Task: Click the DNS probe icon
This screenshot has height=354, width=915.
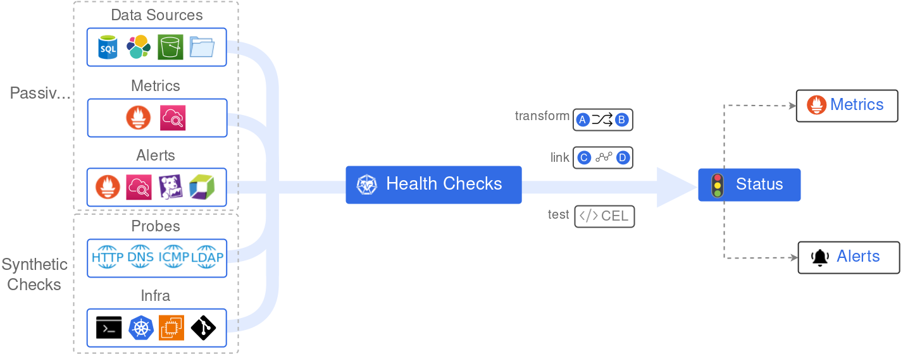Action: pos(140,257)
